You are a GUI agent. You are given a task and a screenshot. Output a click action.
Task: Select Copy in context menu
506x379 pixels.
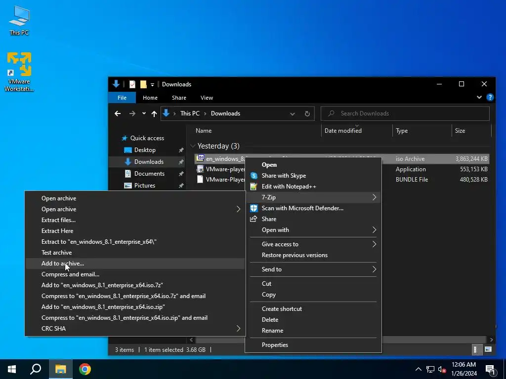(x=313, y=295)
